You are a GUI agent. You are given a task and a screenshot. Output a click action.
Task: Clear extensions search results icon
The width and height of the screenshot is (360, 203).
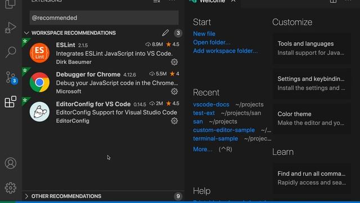click(157, 1)
